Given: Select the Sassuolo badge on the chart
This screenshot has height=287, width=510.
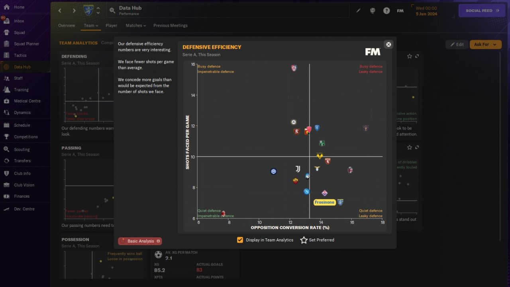Looking at the screenshot, I should [322, 143].
